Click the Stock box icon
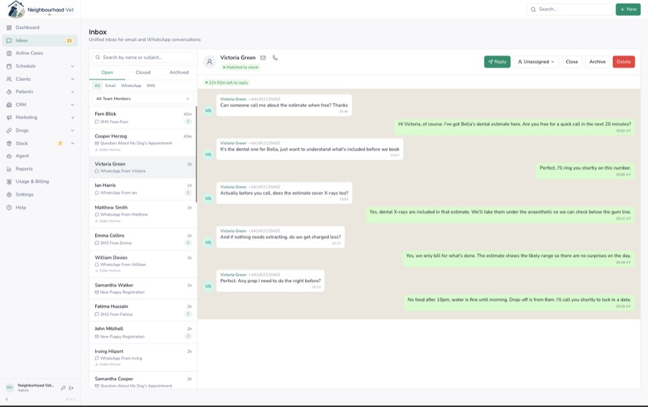This screenshot has height=407, width=648. [9, 143]
